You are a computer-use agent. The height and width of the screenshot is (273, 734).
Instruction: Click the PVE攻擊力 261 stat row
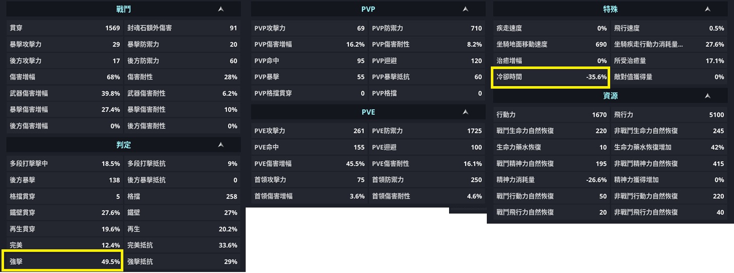pos(309,131)
